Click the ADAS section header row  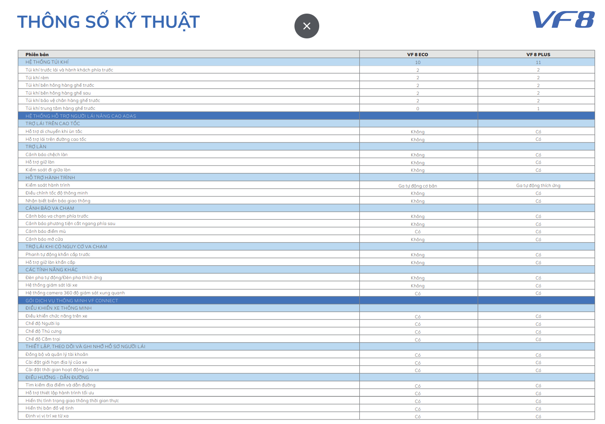[x=81, y=116]
